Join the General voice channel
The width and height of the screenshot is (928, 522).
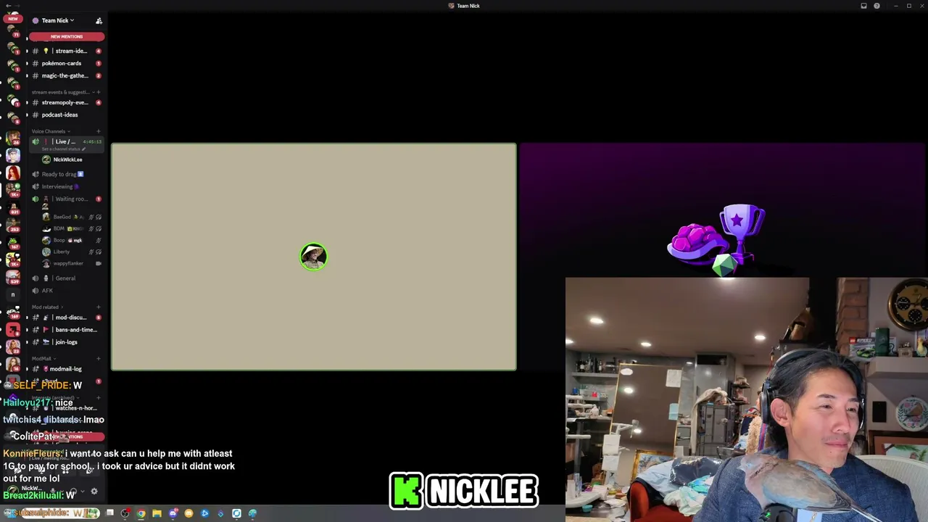(67, 278)
